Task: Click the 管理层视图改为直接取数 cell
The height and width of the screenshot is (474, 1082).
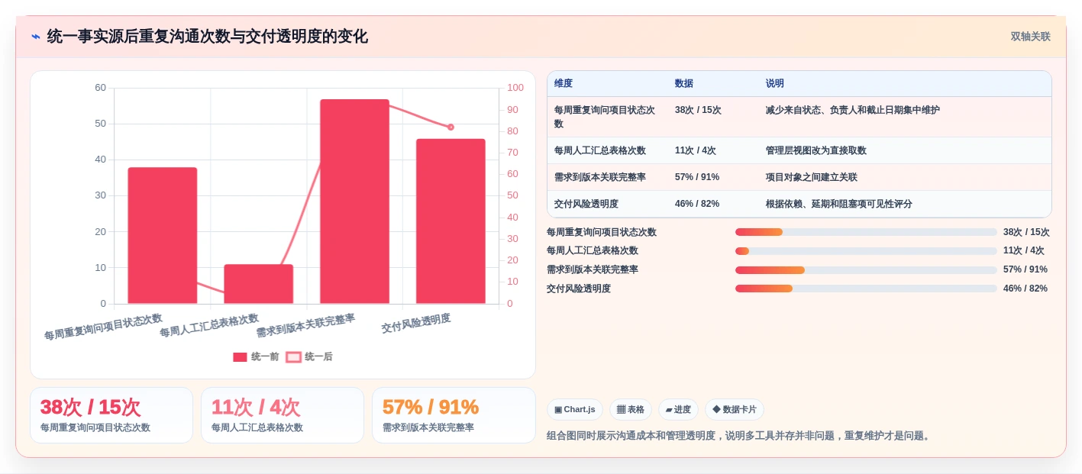Action: (x=816, y=150)
